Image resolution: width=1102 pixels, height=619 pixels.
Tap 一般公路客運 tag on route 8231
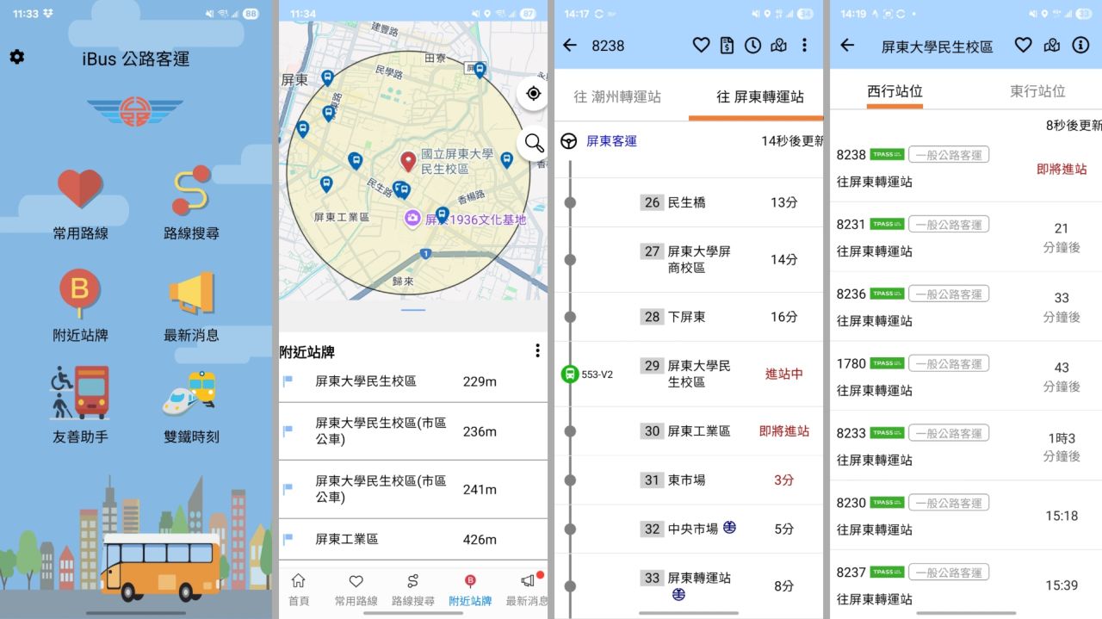click(x=949, y=224)
